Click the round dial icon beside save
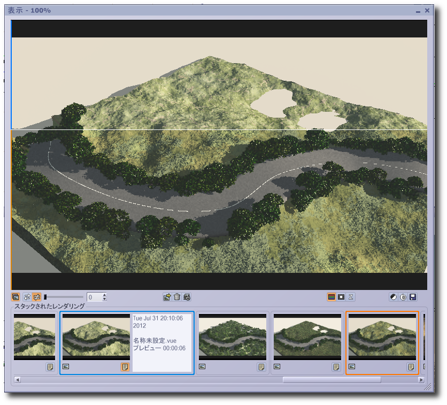 click(x=403, y=297)
